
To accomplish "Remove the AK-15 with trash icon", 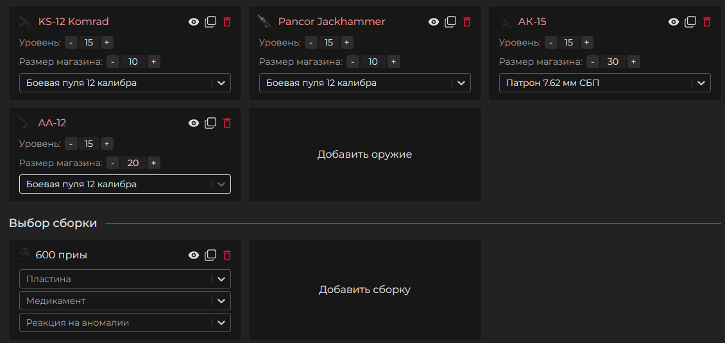I will pyautogui.click(x=707, y=22).
